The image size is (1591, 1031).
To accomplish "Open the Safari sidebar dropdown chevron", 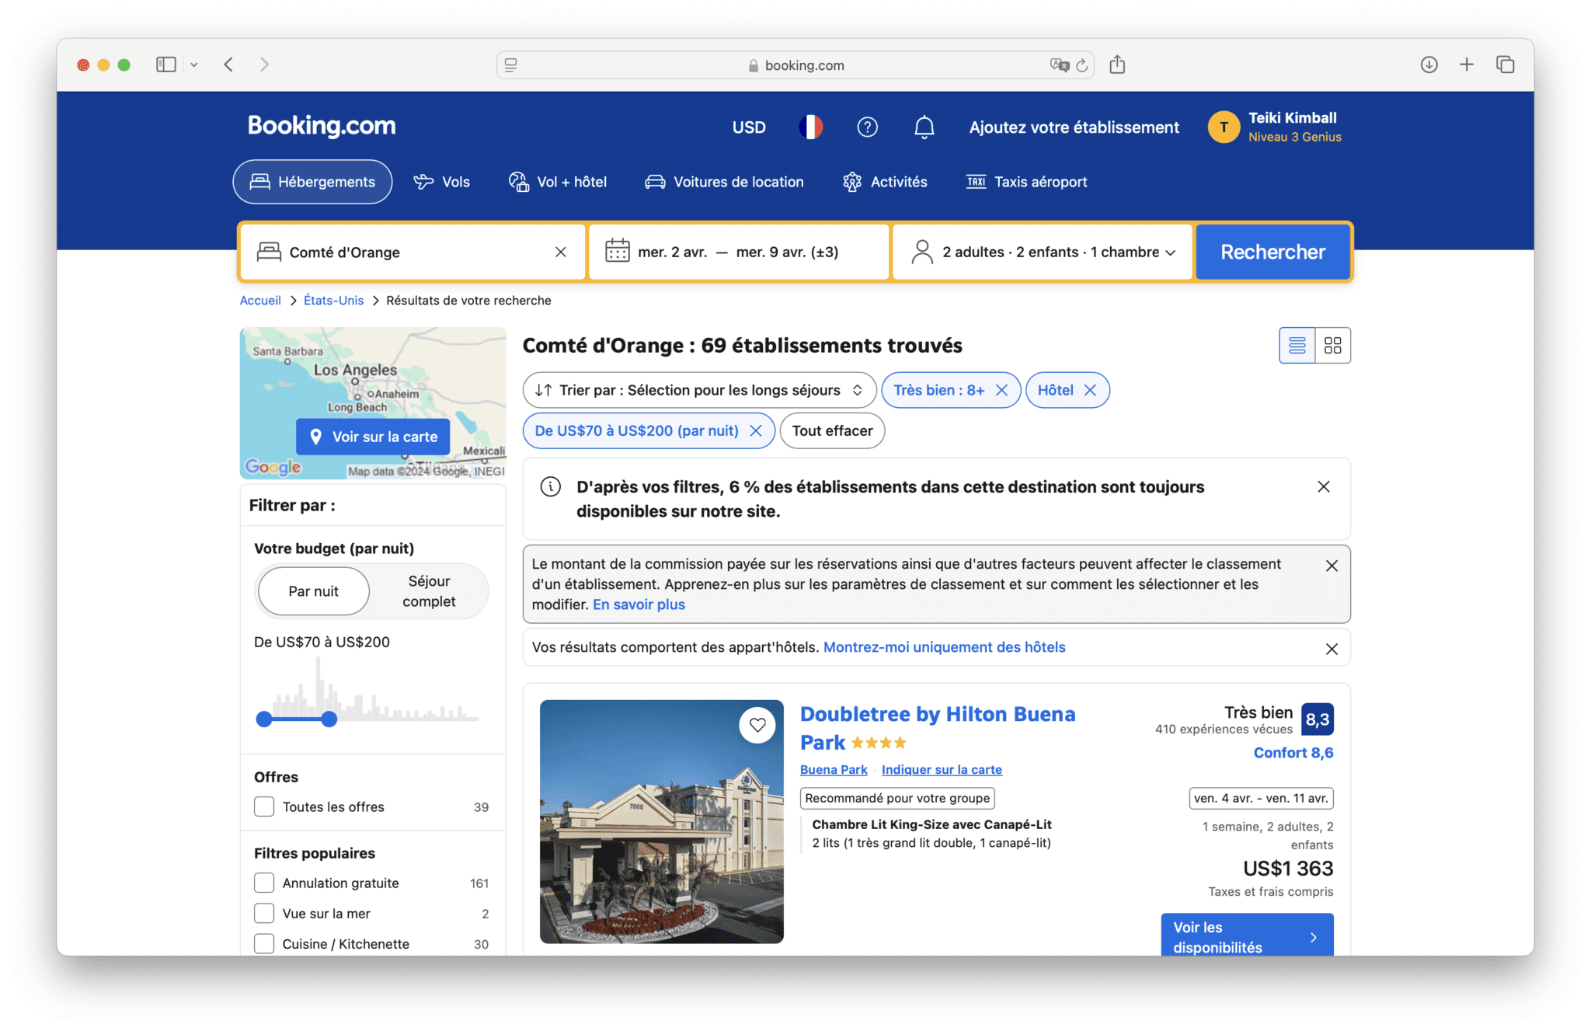I will click(x=194, y=64).
